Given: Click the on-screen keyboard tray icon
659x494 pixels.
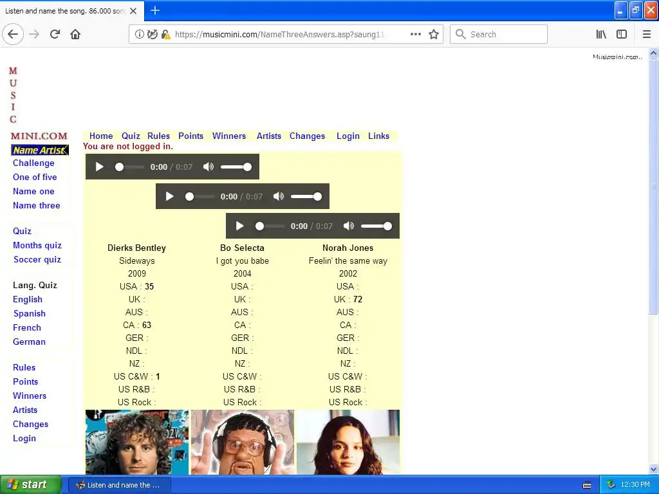Looking at the screenshot, I should tap(587, 485).
